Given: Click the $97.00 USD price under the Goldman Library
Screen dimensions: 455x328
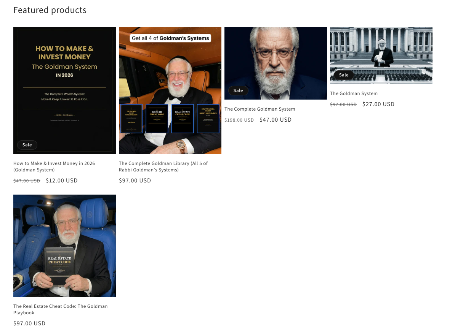Looking at the screenshot, I should 135,181.
